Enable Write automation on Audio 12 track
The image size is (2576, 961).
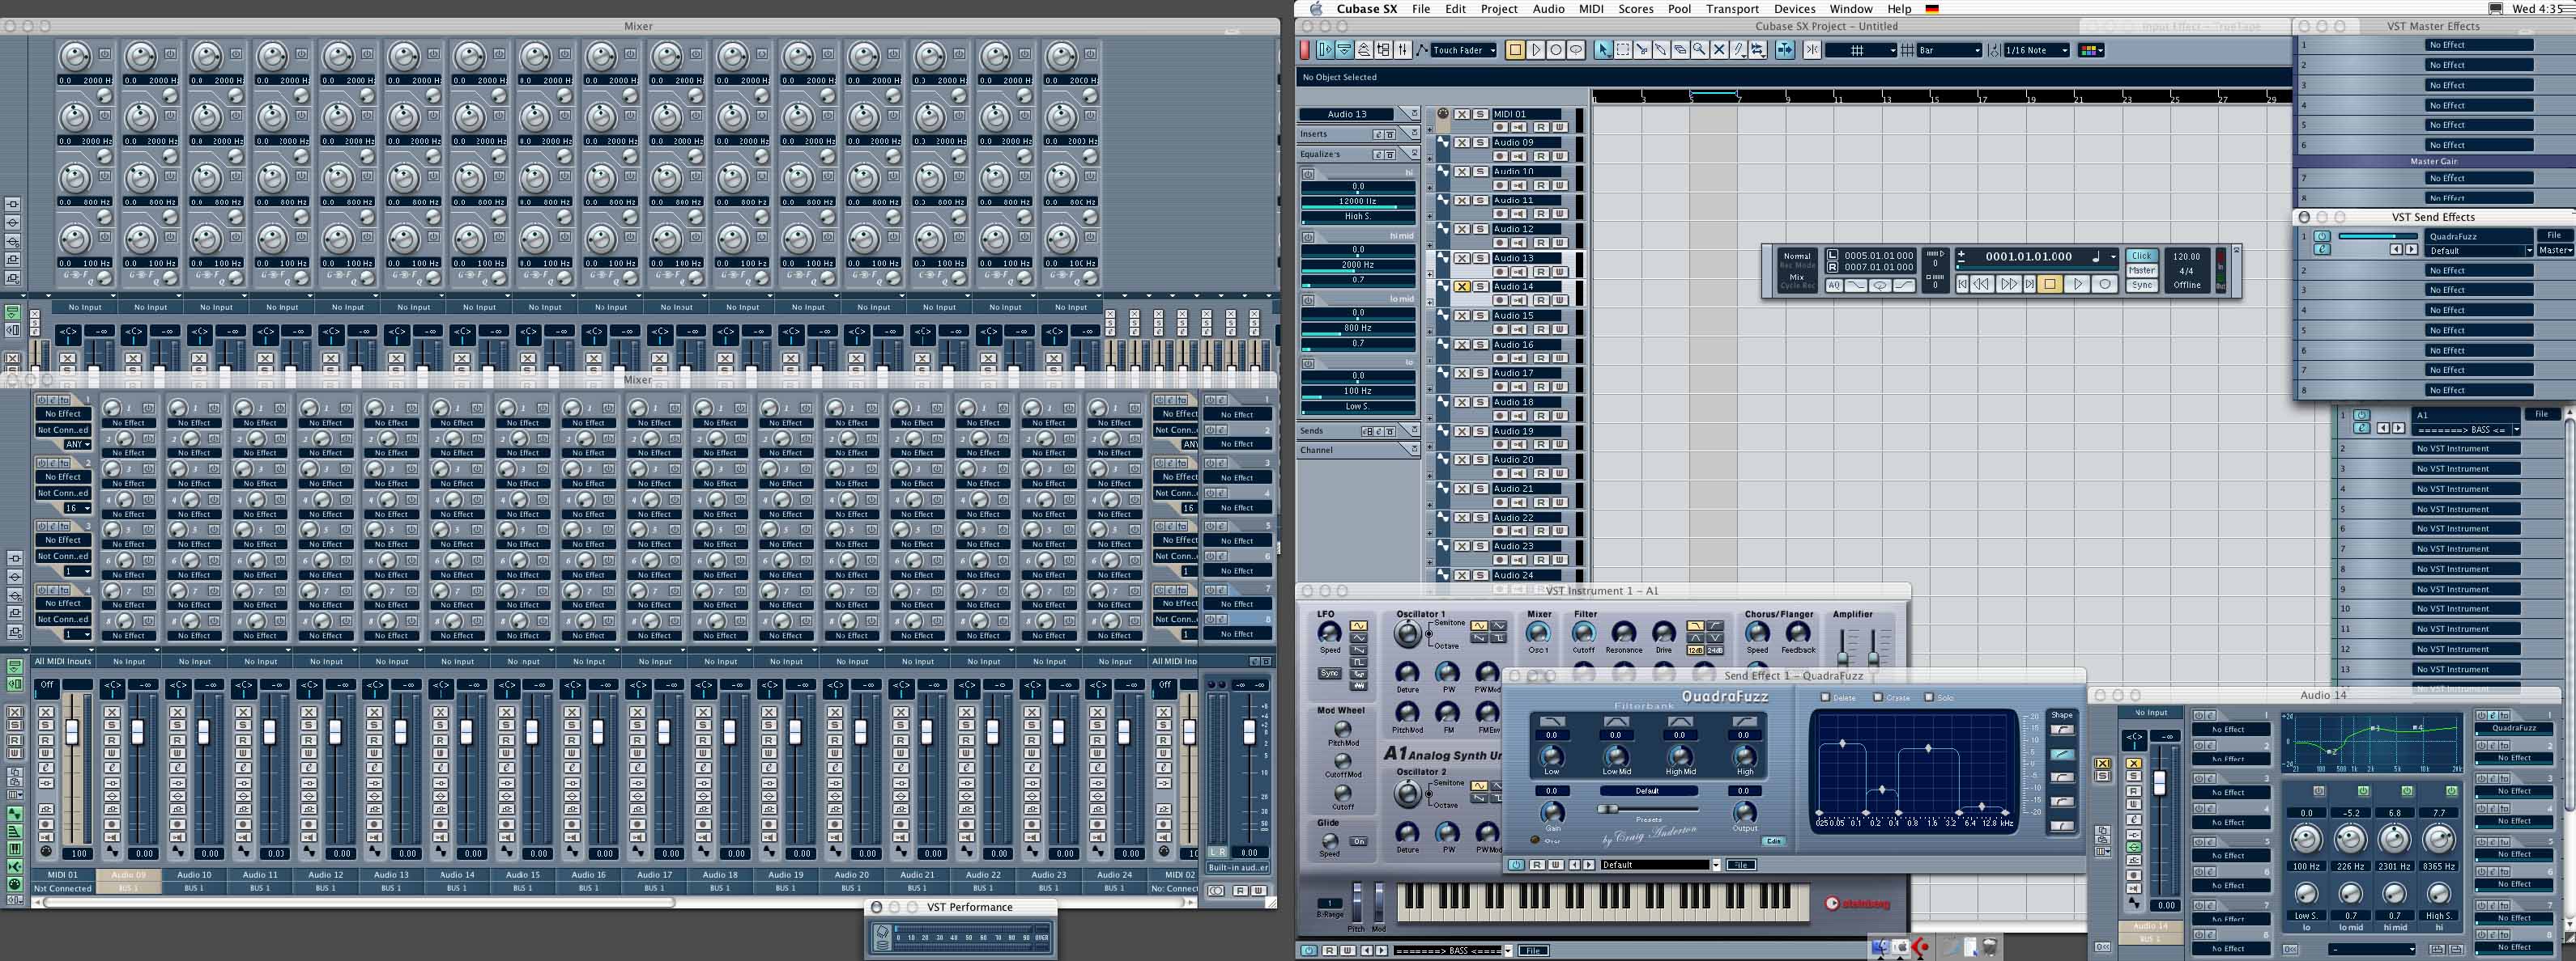pos(1559,243)
